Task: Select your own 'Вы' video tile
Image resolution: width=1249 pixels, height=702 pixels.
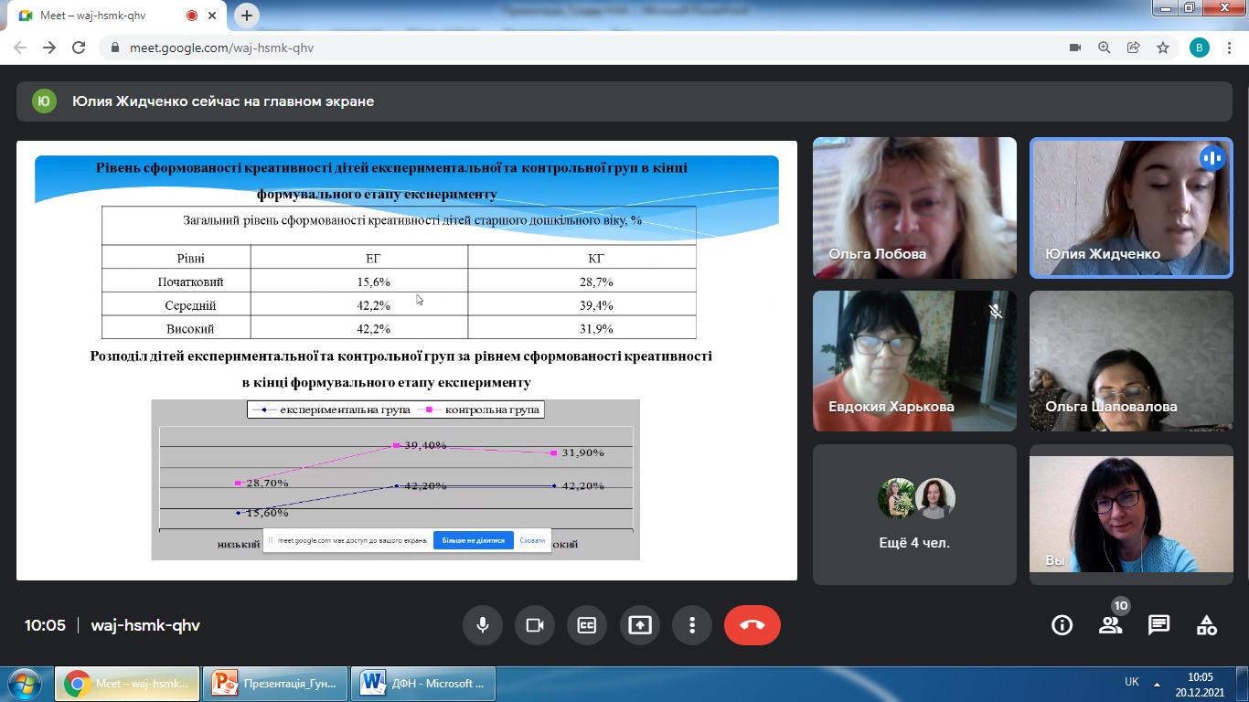Action: click(x=1131, y=515)
